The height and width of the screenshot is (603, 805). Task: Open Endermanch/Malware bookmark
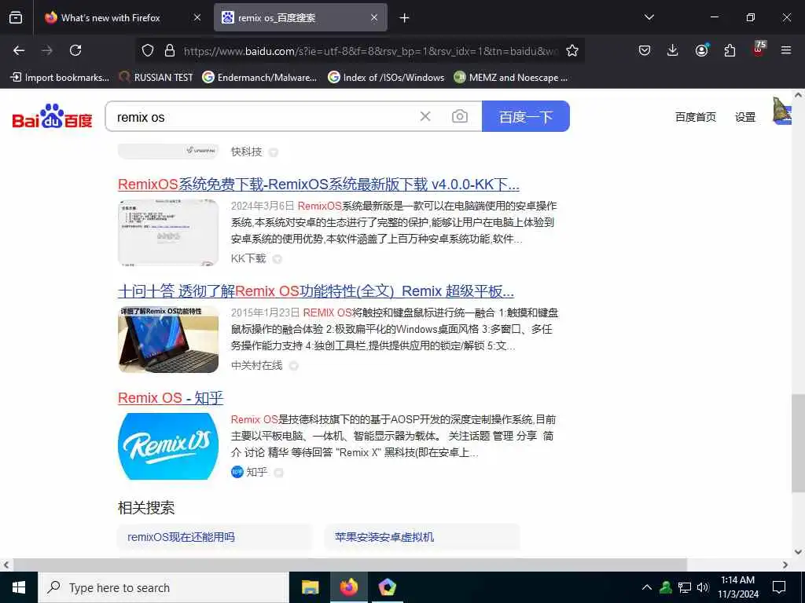pyautogui.click(x=259, y=78)
